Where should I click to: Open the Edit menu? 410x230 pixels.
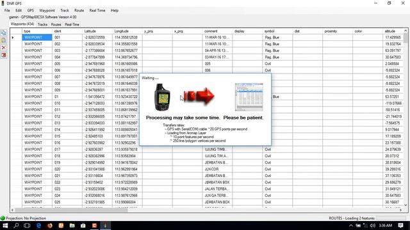(x=19, y=10)
